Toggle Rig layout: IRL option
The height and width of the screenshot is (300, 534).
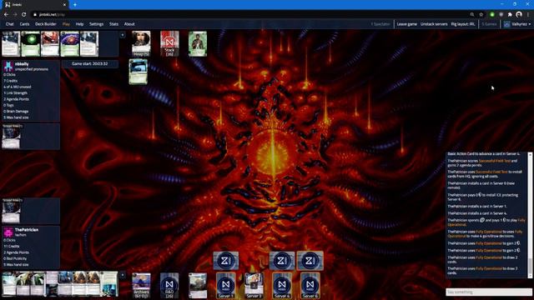click(x=463, y=24)
